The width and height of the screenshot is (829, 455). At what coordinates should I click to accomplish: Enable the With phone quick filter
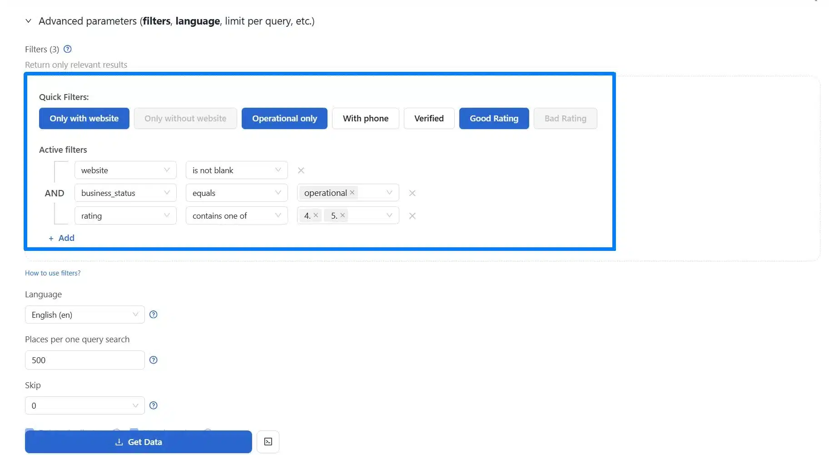tap(365, 119)
